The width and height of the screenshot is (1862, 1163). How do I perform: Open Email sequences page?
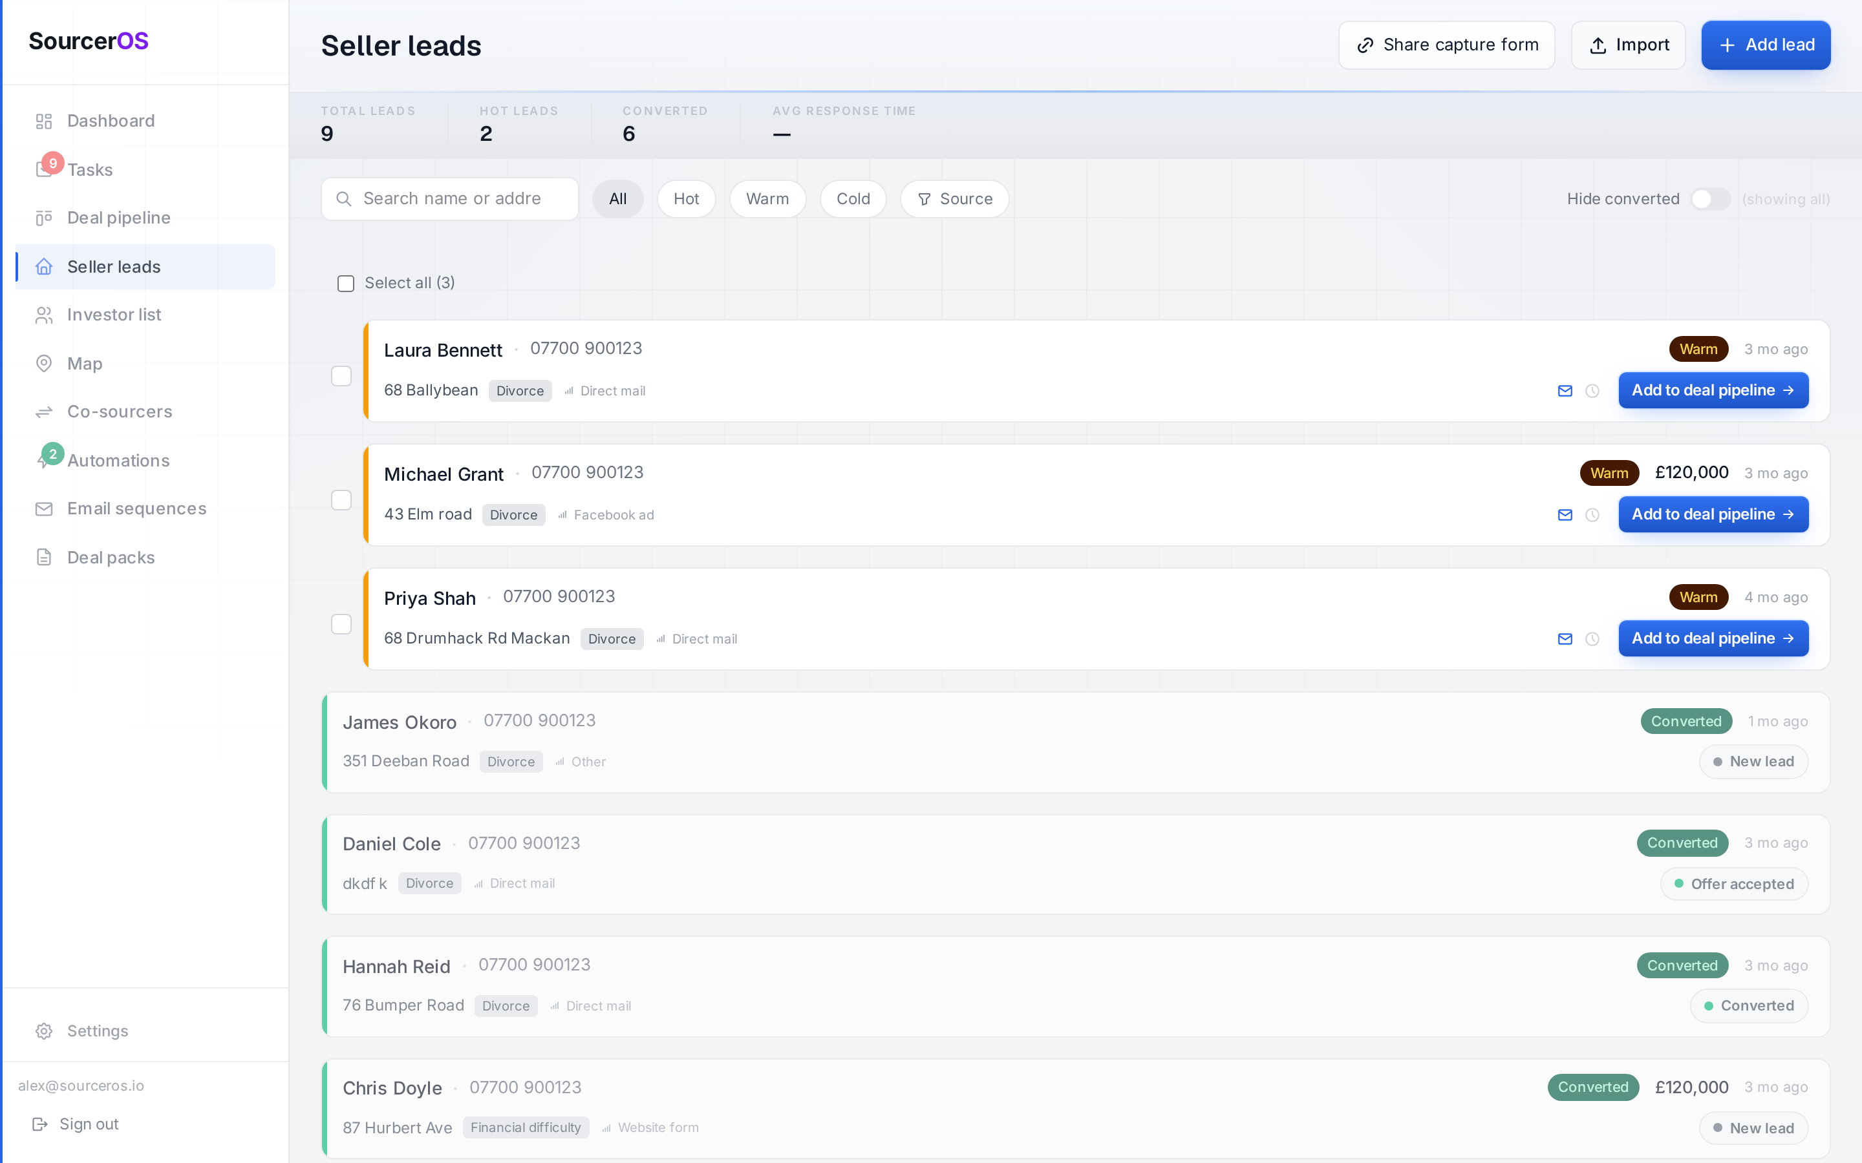click(145, 508)
